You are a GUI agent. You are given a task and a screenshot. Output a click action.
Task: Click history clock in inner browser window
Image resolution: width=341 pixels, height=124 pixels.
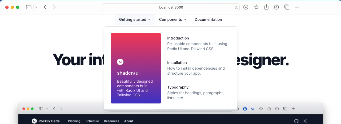277,109
